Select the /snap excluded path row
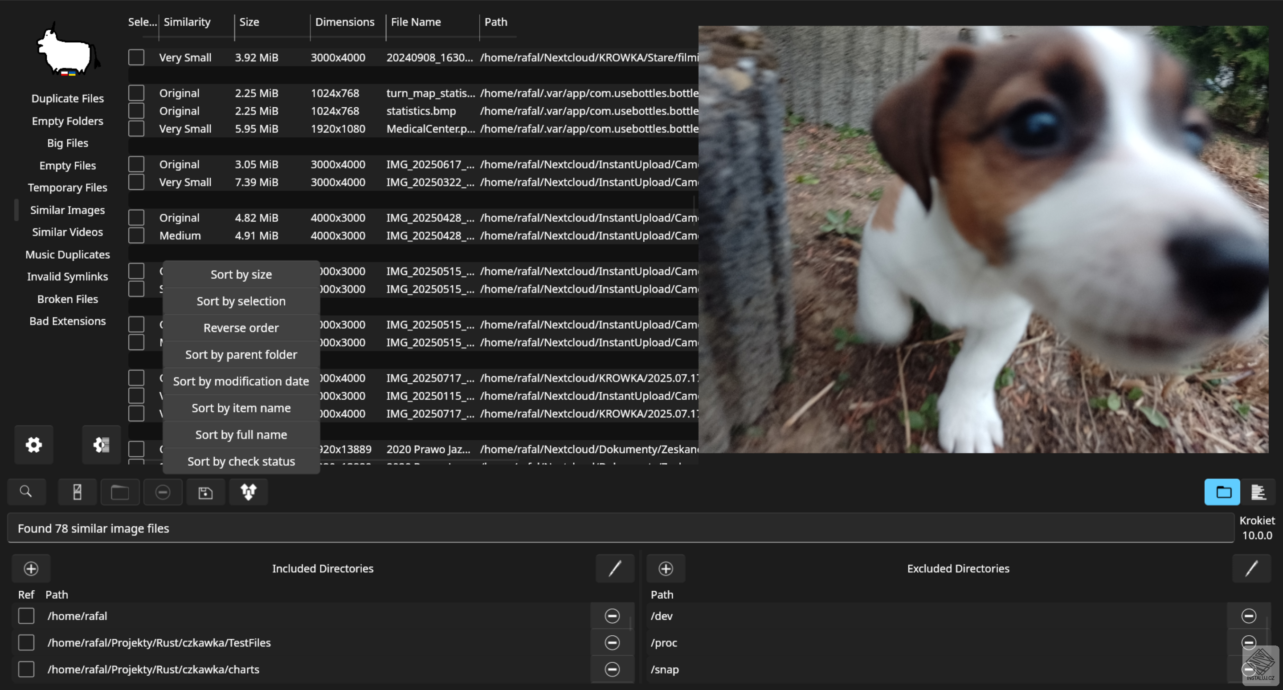Screen dimensions: 1283x690 click(x=936, y=669)
